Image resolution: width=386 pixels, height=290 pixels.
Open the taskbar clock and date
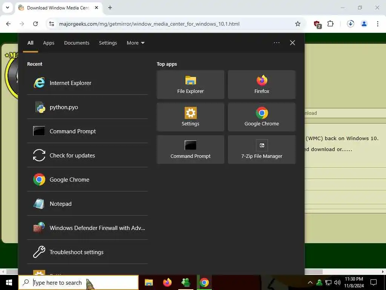pyautogui.click(x=354, y=282)
